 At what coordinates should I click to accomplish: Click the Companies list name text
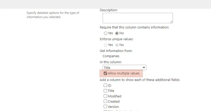coord(111,56)
